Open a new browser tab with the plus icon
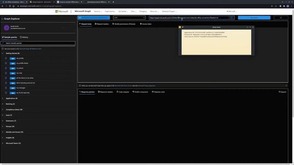Viewport: 294px width, 165px height. tap(113, 2)
